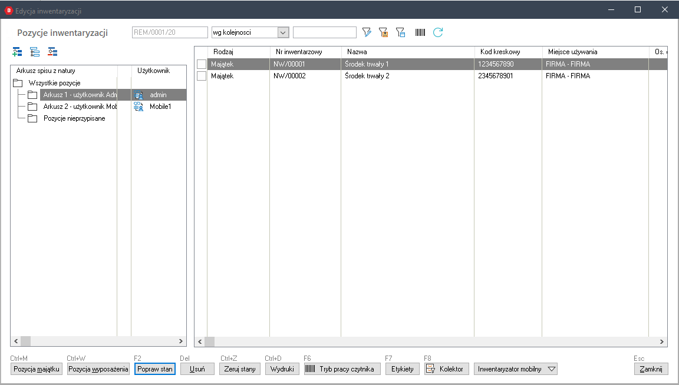Click the REM/0001/20 document number field
The height and width of the screenshot is (385, 679).
170,32
